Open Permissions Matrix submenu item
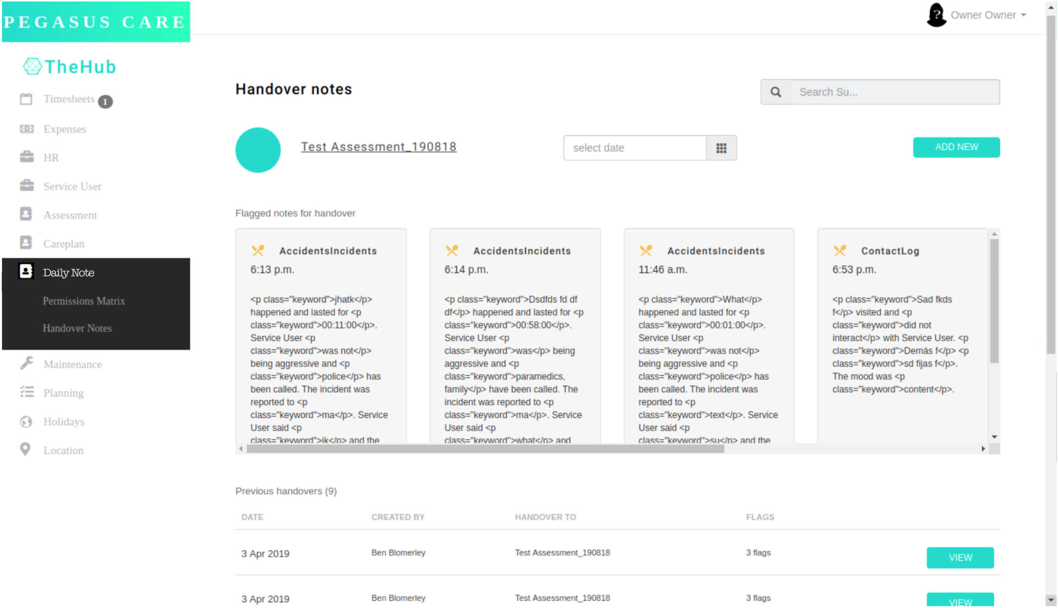The image size is (1058, 608). tap(84, 301)
